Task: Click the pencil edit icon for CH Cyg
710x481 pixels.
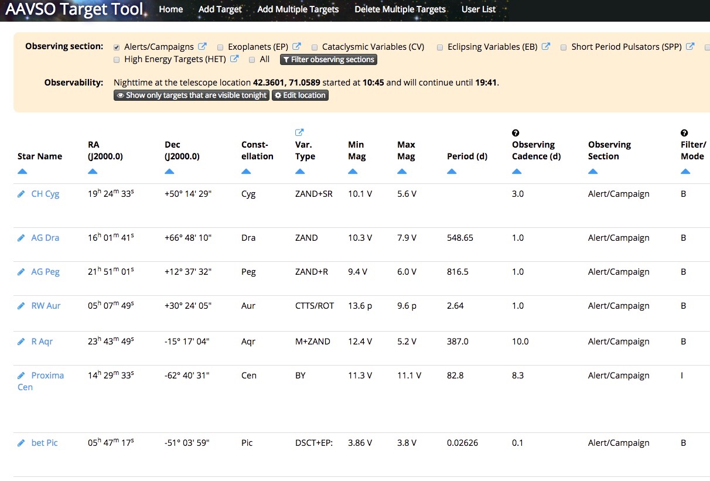Action: point(21,194)
